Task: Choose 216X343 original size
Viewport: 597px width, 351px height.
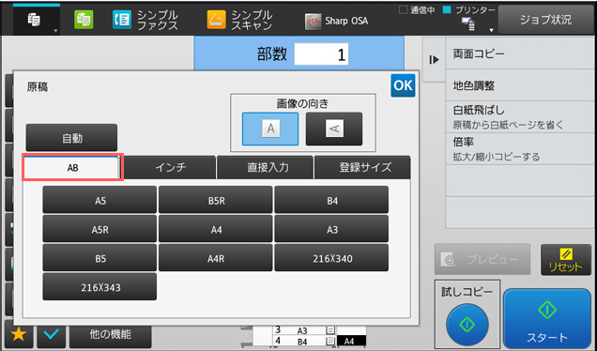Action: (99, 286)
